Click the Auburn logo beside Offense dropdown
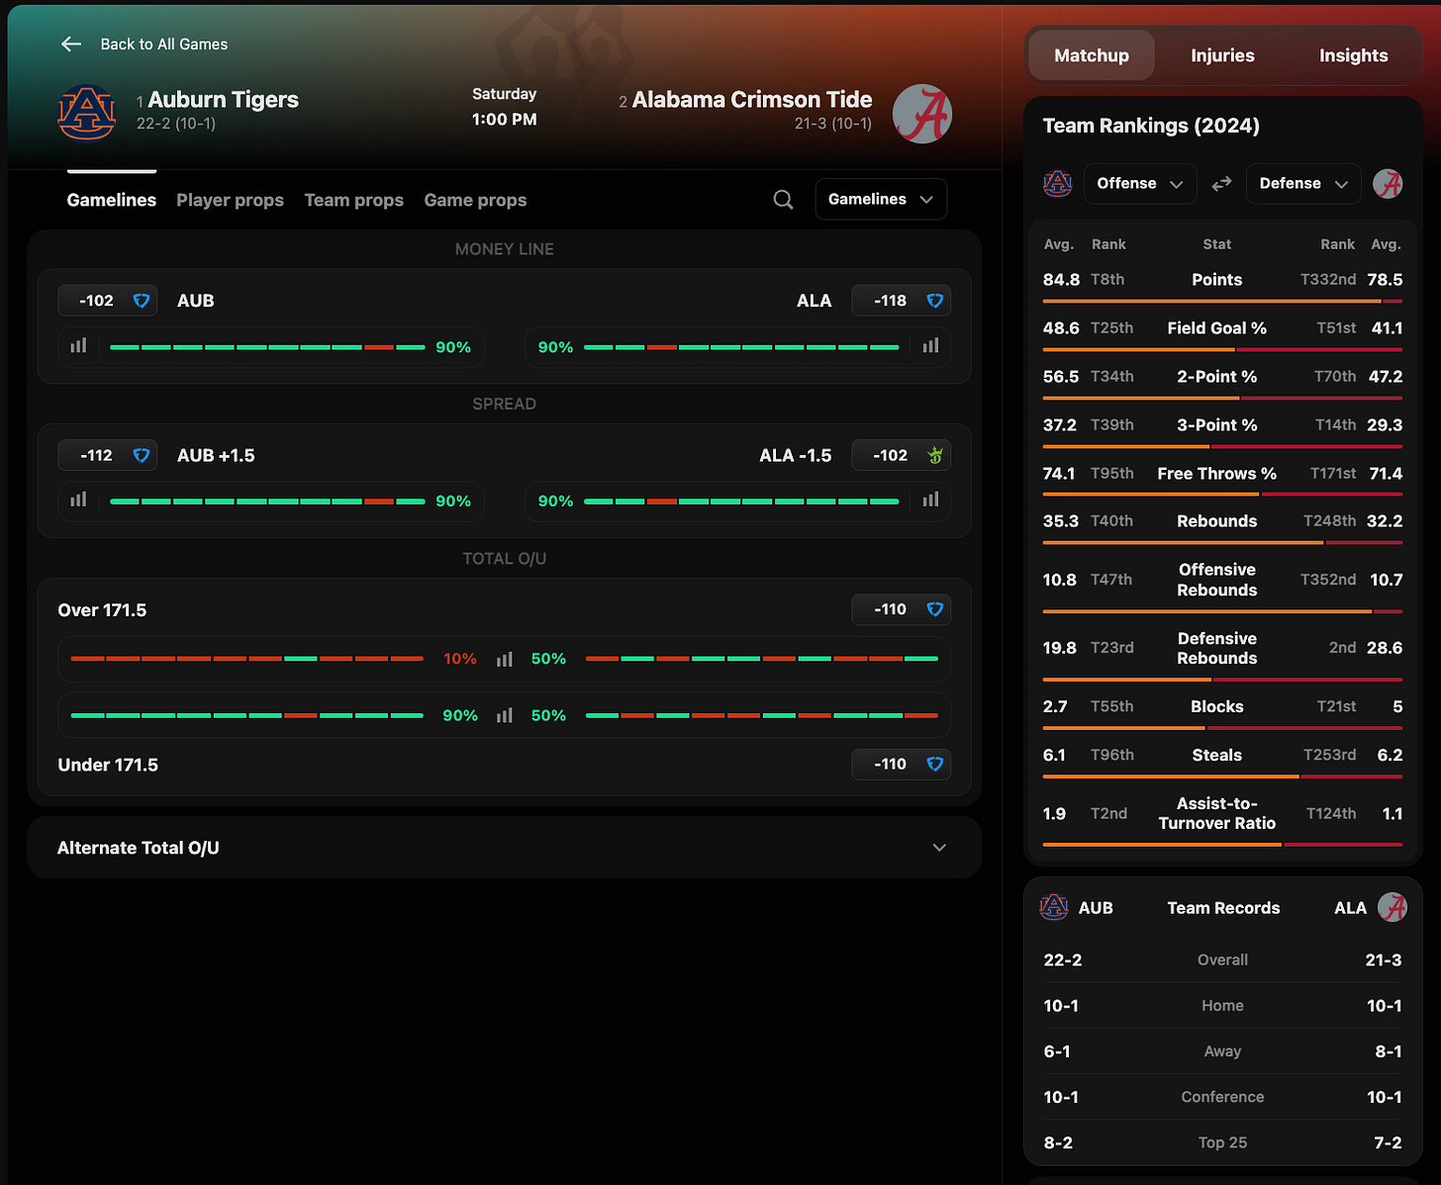The image size is (1441, 1185). 1058,183
